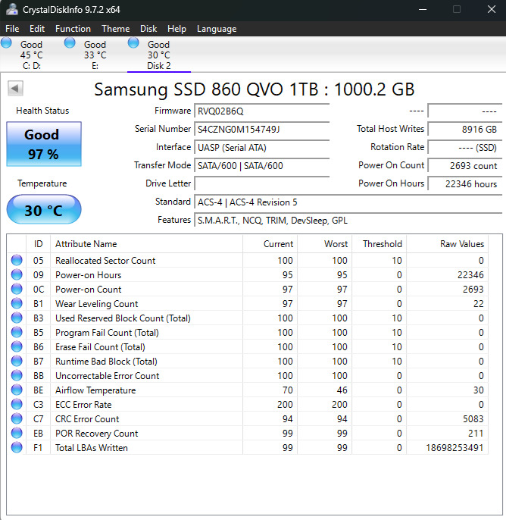Sort by Raw Values column header

[x=461, y=244]
